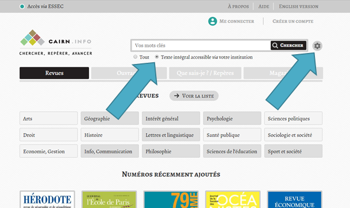Select the Intérêt général discipline

click(171, 119)
